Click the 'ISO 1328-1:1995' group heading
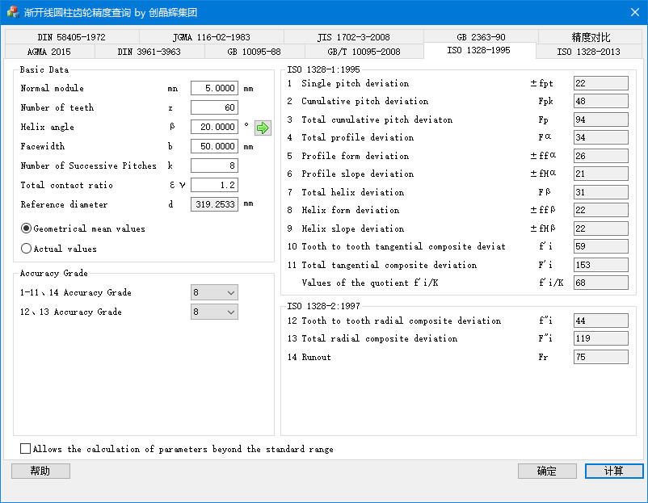648x503 pixels. [323, 69]
